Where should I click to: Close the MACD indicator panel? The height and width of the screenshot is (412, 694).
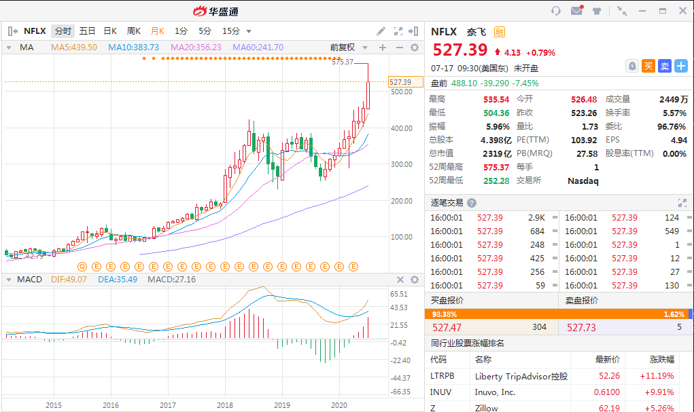pos(400,280)
